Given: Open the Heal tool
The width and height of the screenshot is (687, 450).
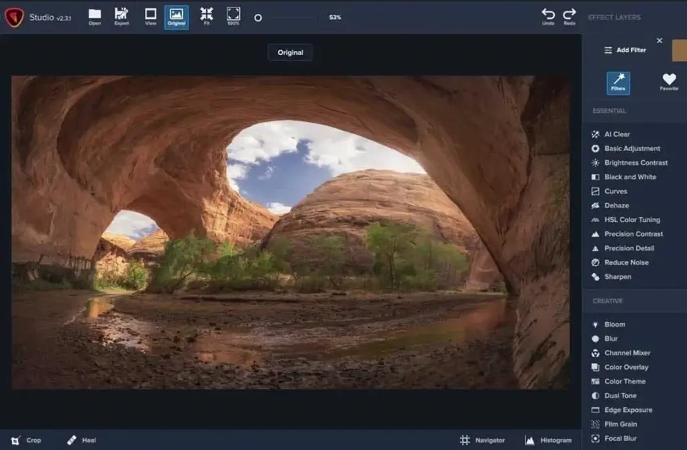Looking at the screenshot, I should click(x=80, y=441).
